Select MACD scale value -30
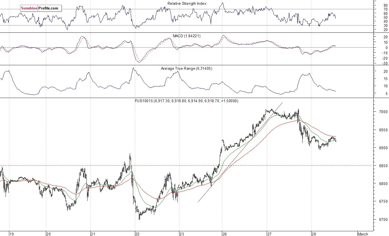This screenshot has height=236, width=389. pos(385,63)
